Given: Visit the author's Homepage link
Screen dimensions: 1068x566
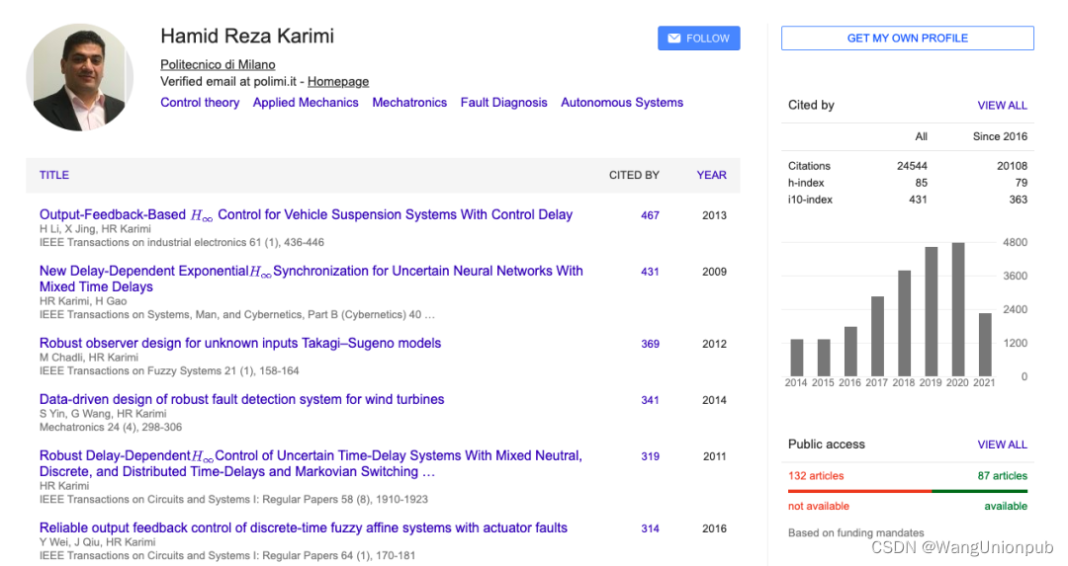Looking at the screenshot, I should coord(338,82).
